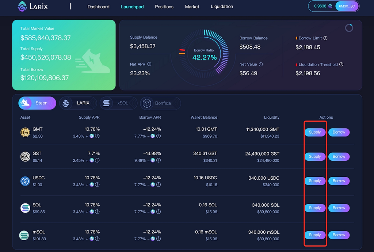374x252 pixels.
Task: Select the LARIX tab
Action: click(x=78, y=103)
